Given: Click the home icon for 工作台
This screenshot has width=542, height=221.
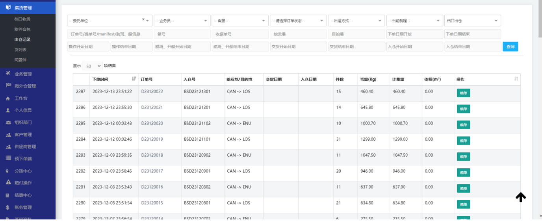Looking at the screenshot, I should point(8,98).
